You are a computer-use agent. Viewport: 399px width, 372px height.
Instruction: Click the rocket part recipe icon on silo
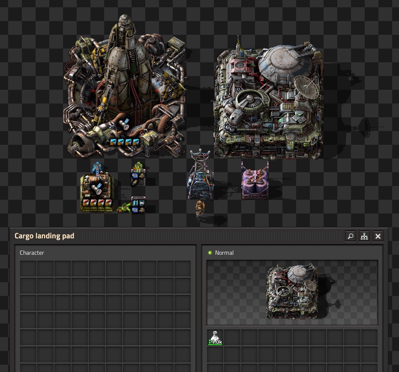pos(124,124)
